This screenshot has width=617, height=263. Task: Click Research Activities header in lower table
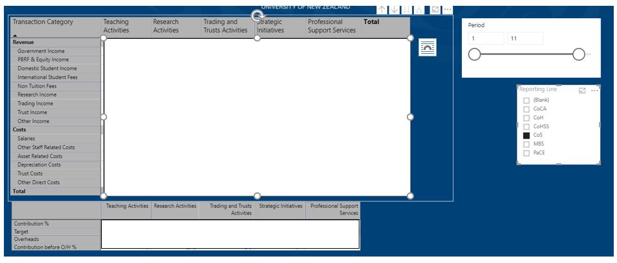pyautogui.click(x=175, y=210)
